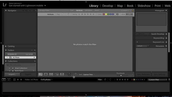Click the Lr Lightroom logo
This screenshot has height=97, width=172.
point(5,5)
